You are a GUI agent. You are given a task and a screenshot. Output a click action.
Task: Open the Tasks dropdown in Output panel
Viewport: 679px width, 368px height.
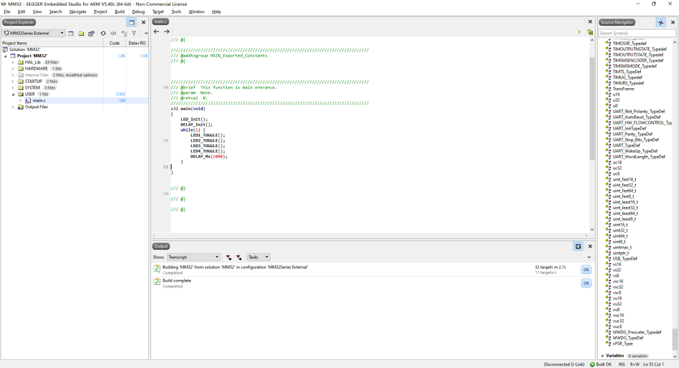coord(258,257)
